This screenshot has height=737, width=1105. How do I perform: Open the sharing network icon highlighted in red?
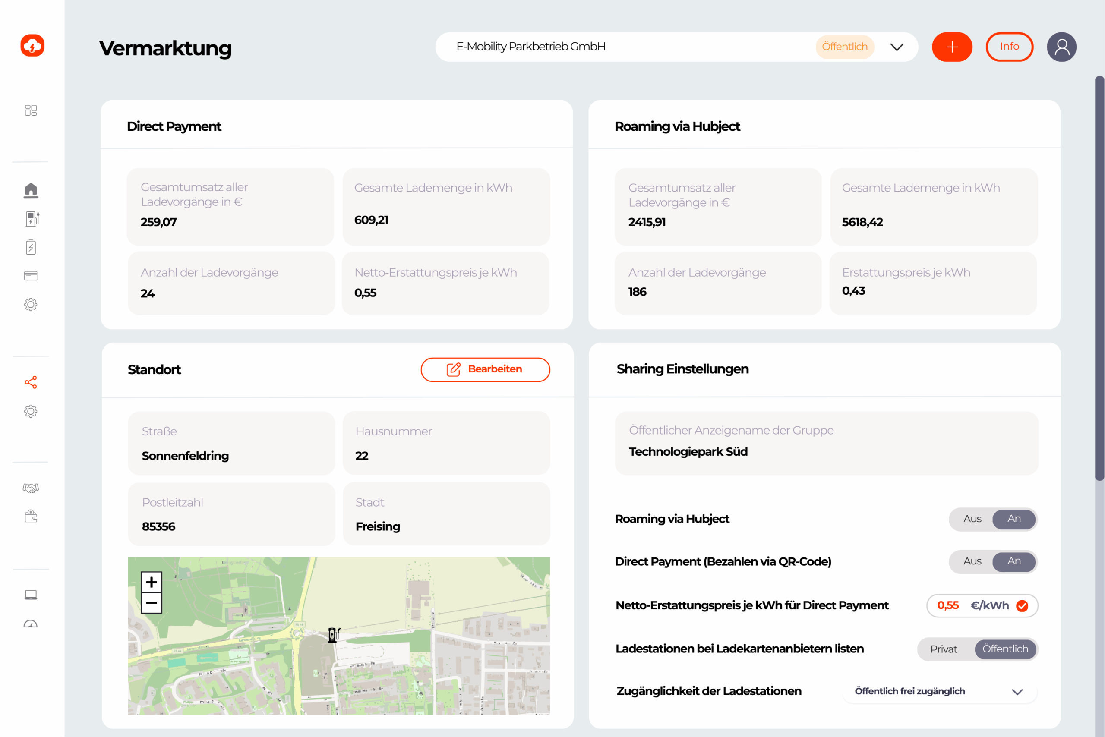pos(31,382)
